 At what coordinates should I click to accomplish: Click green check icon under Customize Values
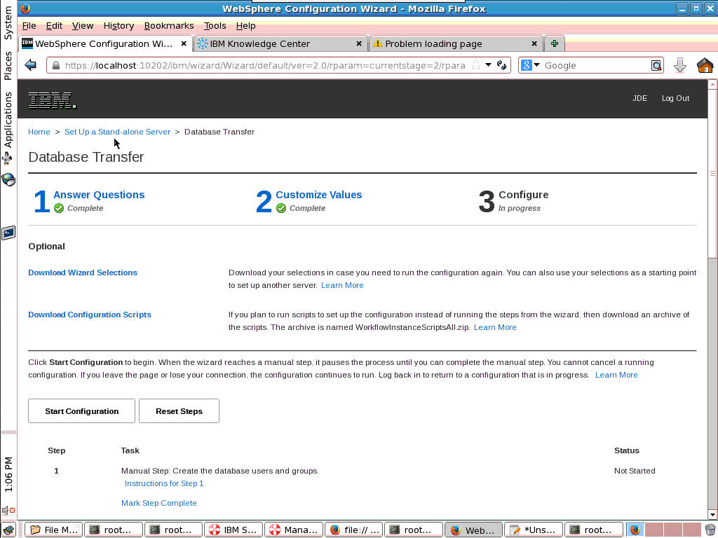(x=281, y=208)
